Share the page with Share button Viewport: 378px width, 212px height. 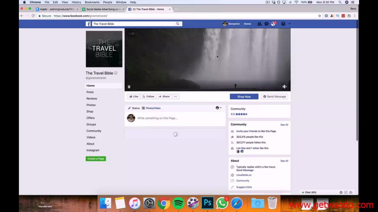click(164, 97)
